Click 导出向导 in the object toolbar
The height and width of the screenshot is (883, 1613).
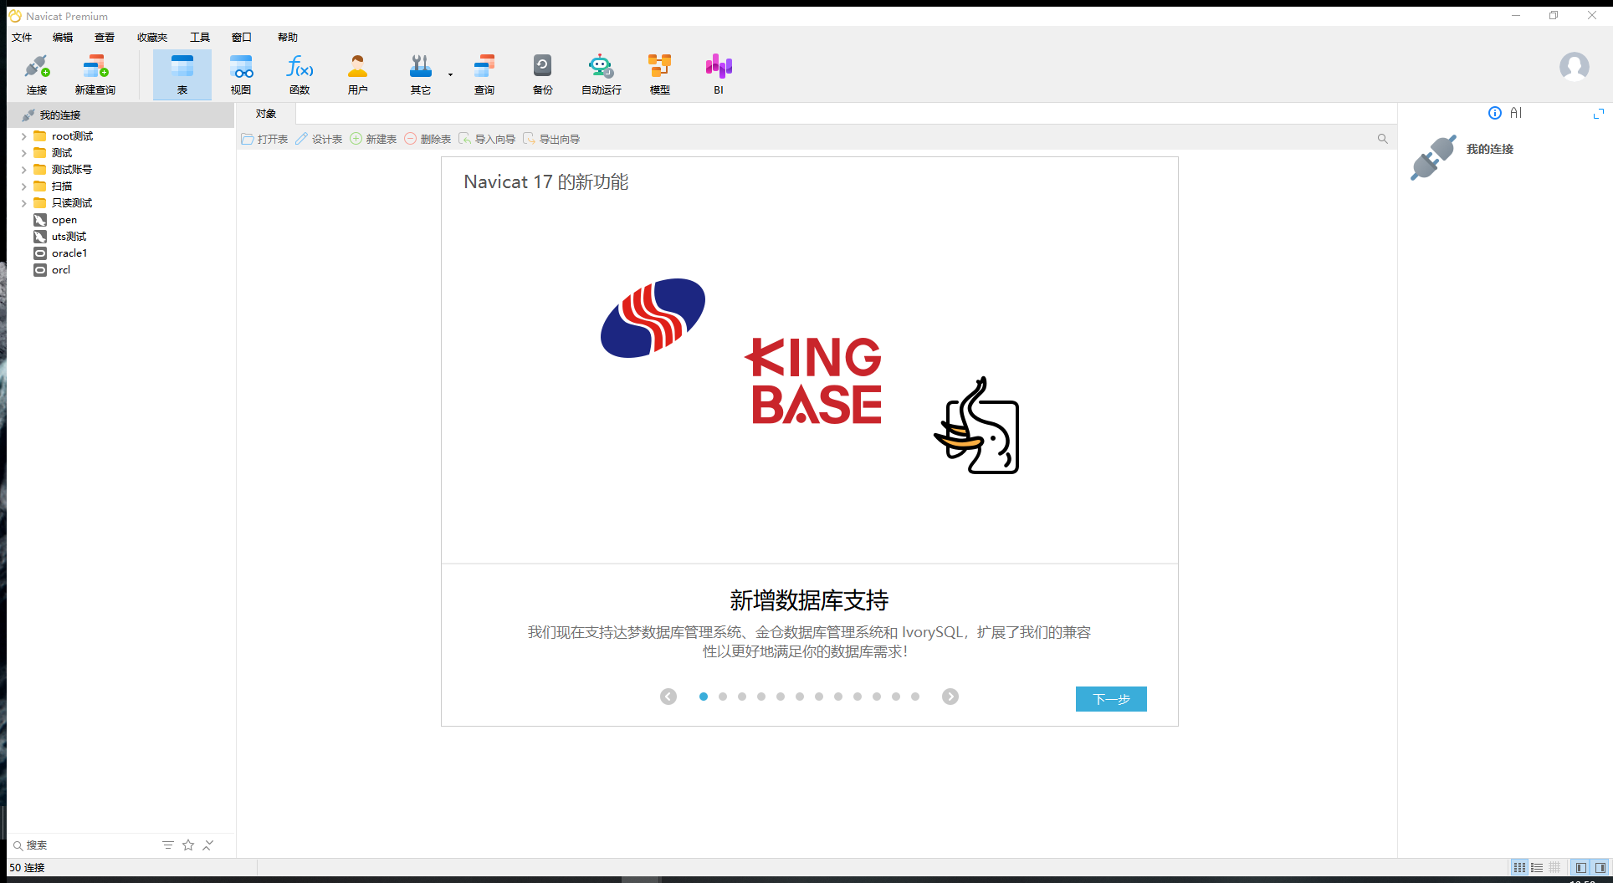pos(551,139)
